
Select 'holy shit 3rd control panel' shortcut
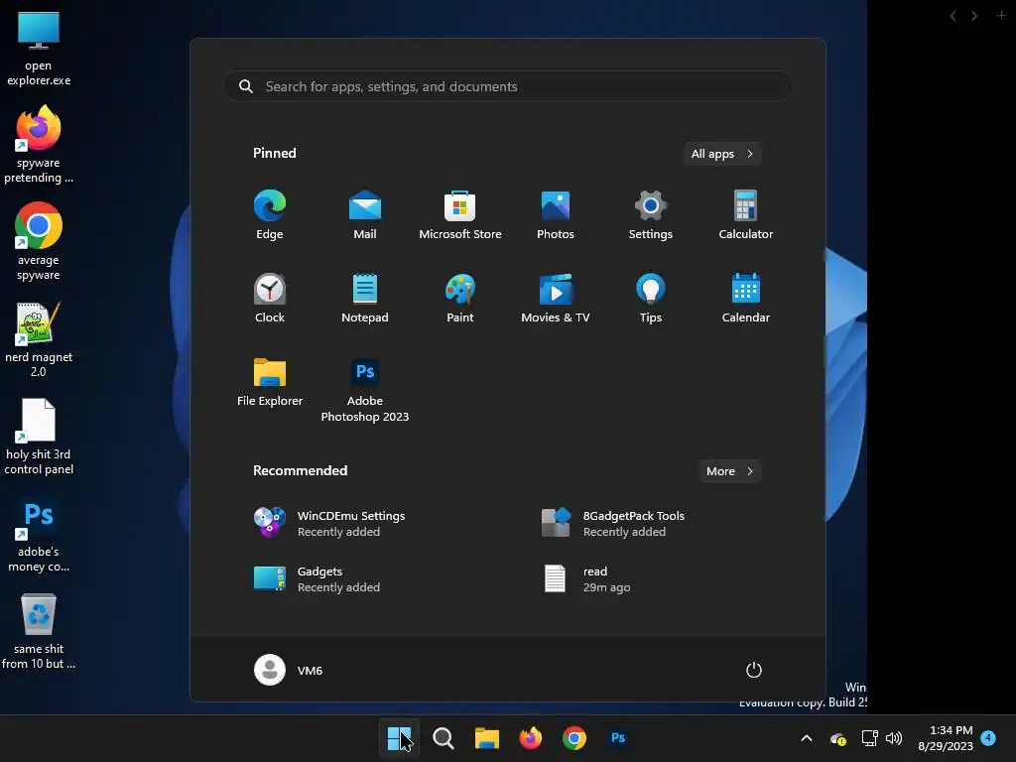pos(39,437)
